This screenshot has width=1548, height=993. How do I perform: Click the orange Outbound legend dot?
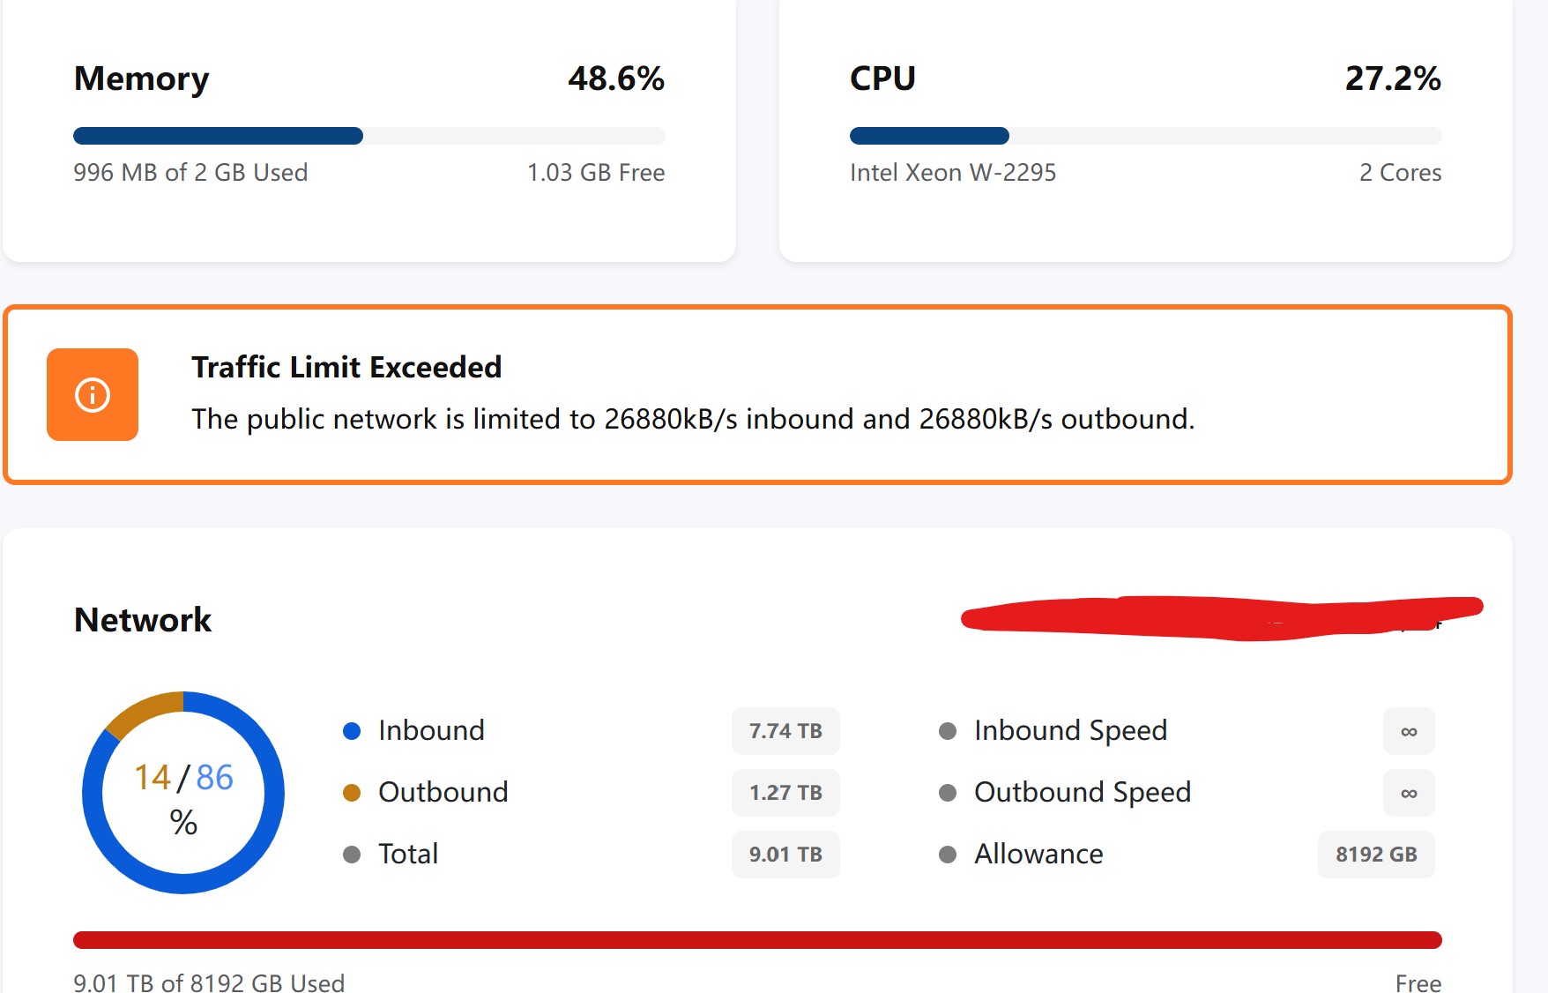(352, 793)
